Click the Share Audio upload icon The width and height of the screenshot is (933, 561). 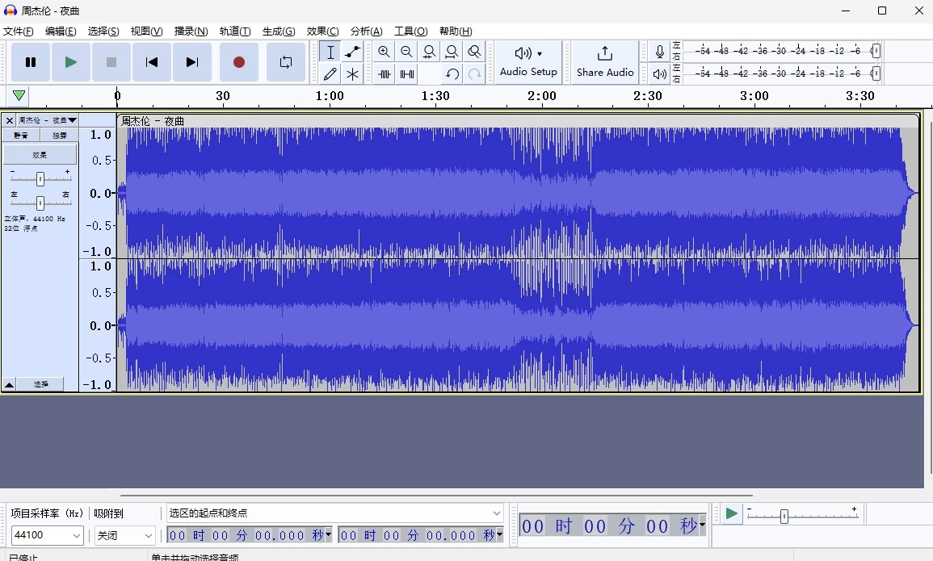coord(605,54)
